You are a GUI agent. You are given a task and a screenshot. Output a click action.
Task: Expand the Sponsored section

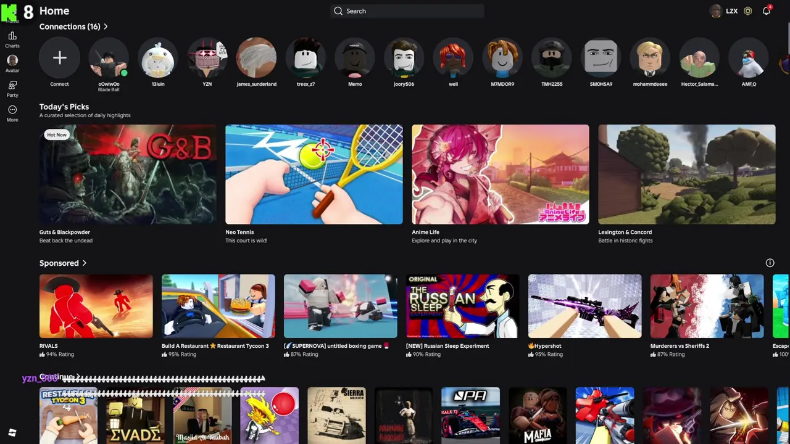pyautogui.click(x=63, y=263)
